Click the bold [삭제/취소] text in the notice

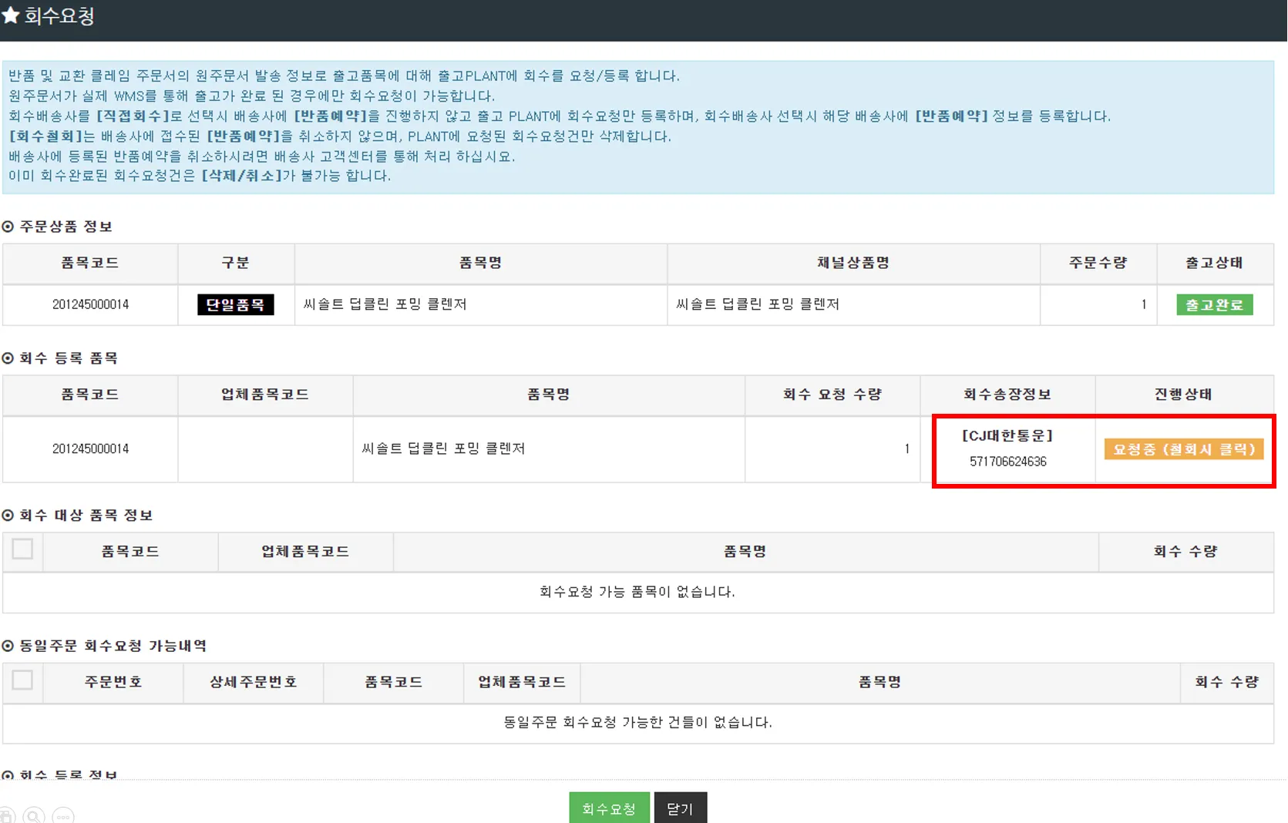click(241, 175)
